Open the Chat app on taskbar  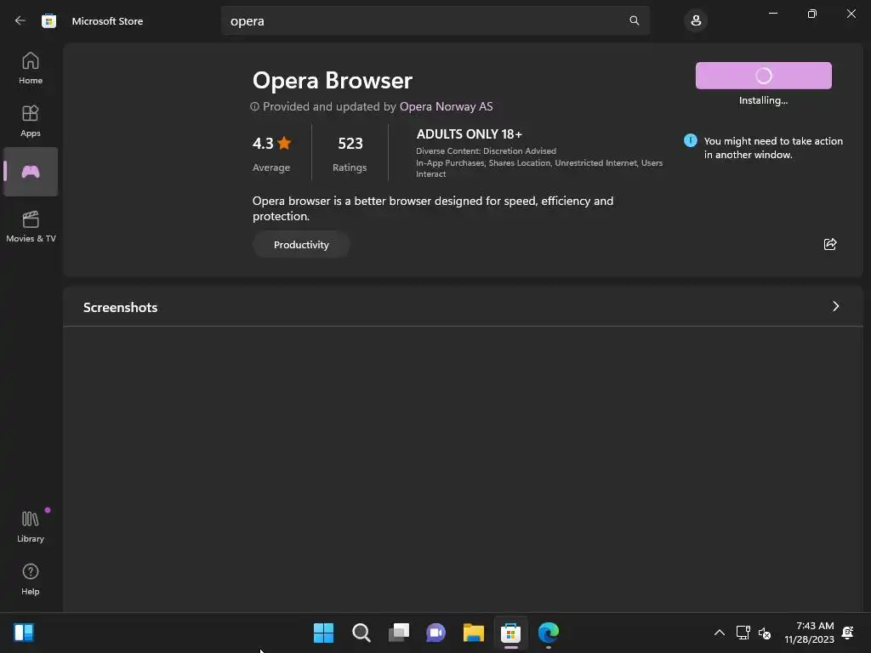point(435,633)
